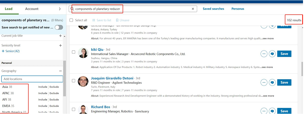
Task: Expand the Seniority level filter
Action: point(60,45)
